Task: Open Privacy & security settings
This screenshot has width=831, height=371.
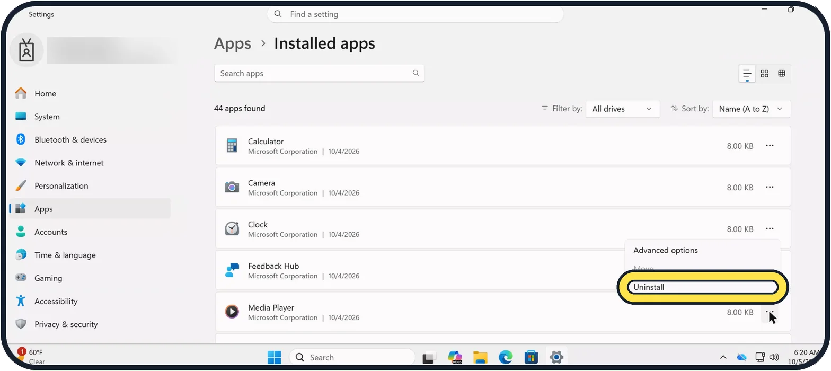Action: tap(90, 324)
